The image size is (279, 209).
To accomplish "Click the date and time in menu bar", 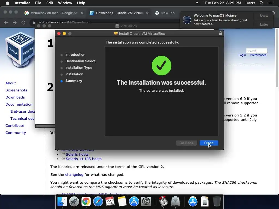I will tap(223, 3).
